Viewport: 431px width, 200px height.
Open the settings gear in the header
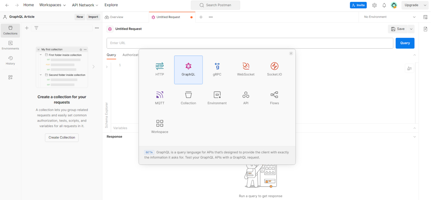pos(374,5)
